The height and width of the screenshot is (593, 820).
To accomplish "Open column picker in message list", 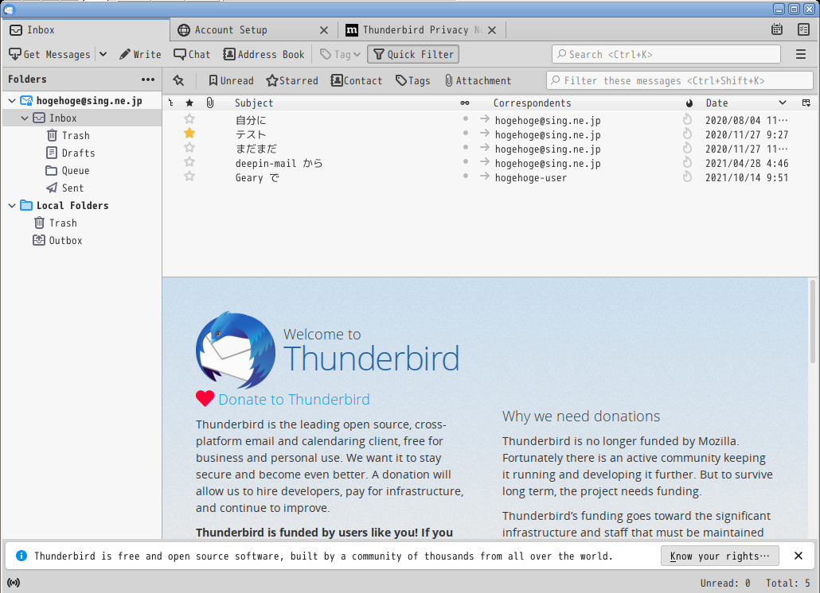I will [806, 103].
